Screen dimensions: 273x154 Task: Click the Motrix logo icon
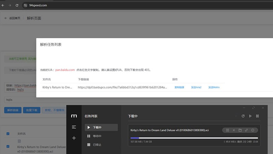coord(74,116)
